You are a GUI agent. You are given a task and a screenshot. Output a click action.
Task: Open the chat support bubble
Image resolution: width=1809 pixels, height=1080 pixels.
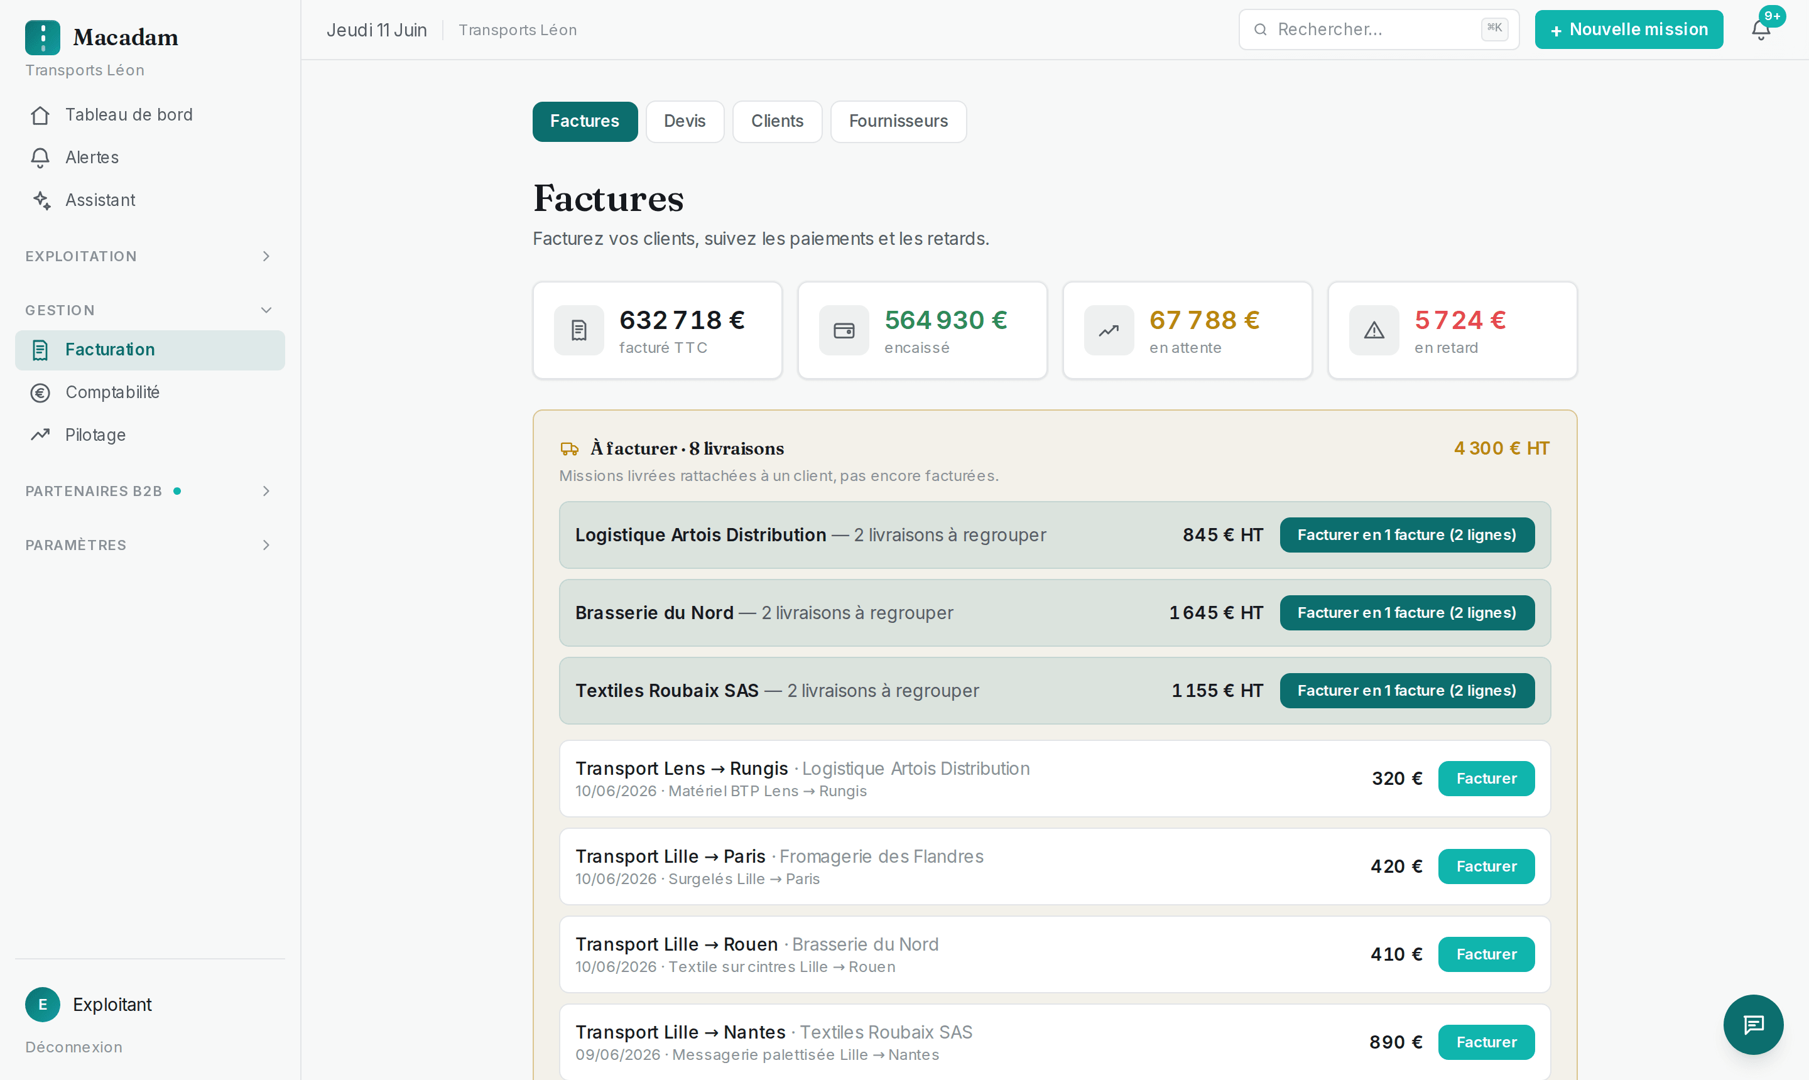tap(1753, 1024)
